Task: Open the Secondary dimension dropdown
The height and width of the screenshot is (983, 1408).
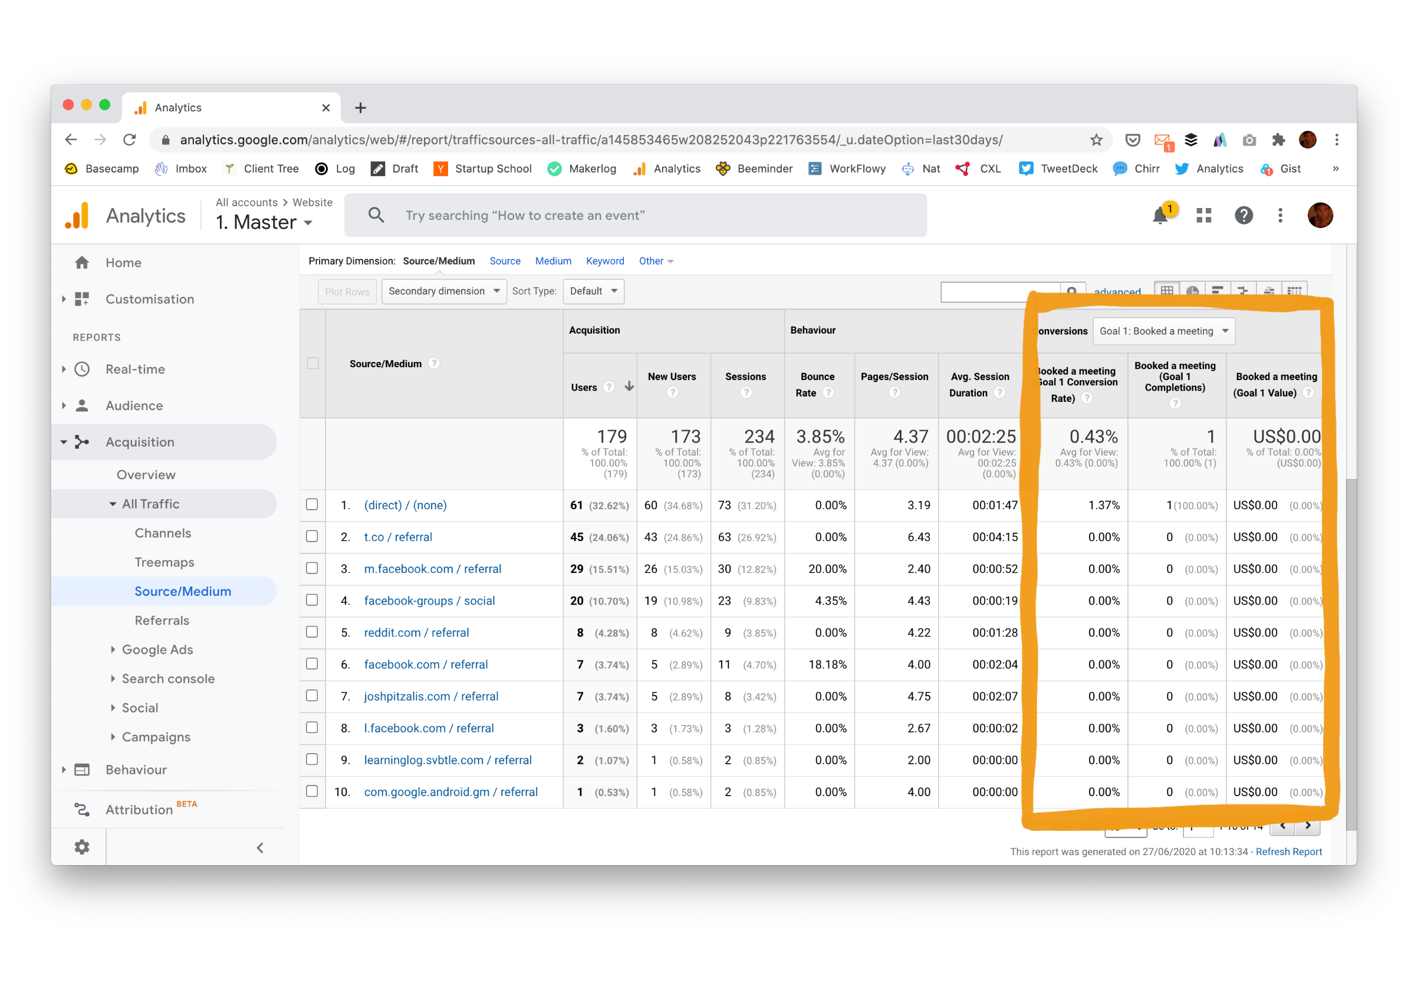Action: tap(443, 291)
